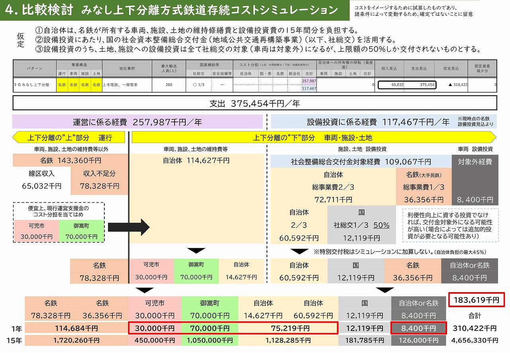Select the '他社事例' table header
Image resolution: width=510 pixels, height=353 pixels.
tap(127, 69)
